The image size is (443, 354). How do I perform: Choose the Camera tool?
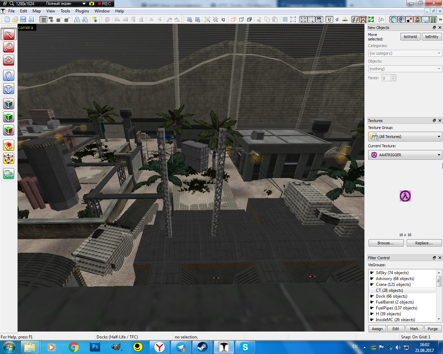[9, 60]
